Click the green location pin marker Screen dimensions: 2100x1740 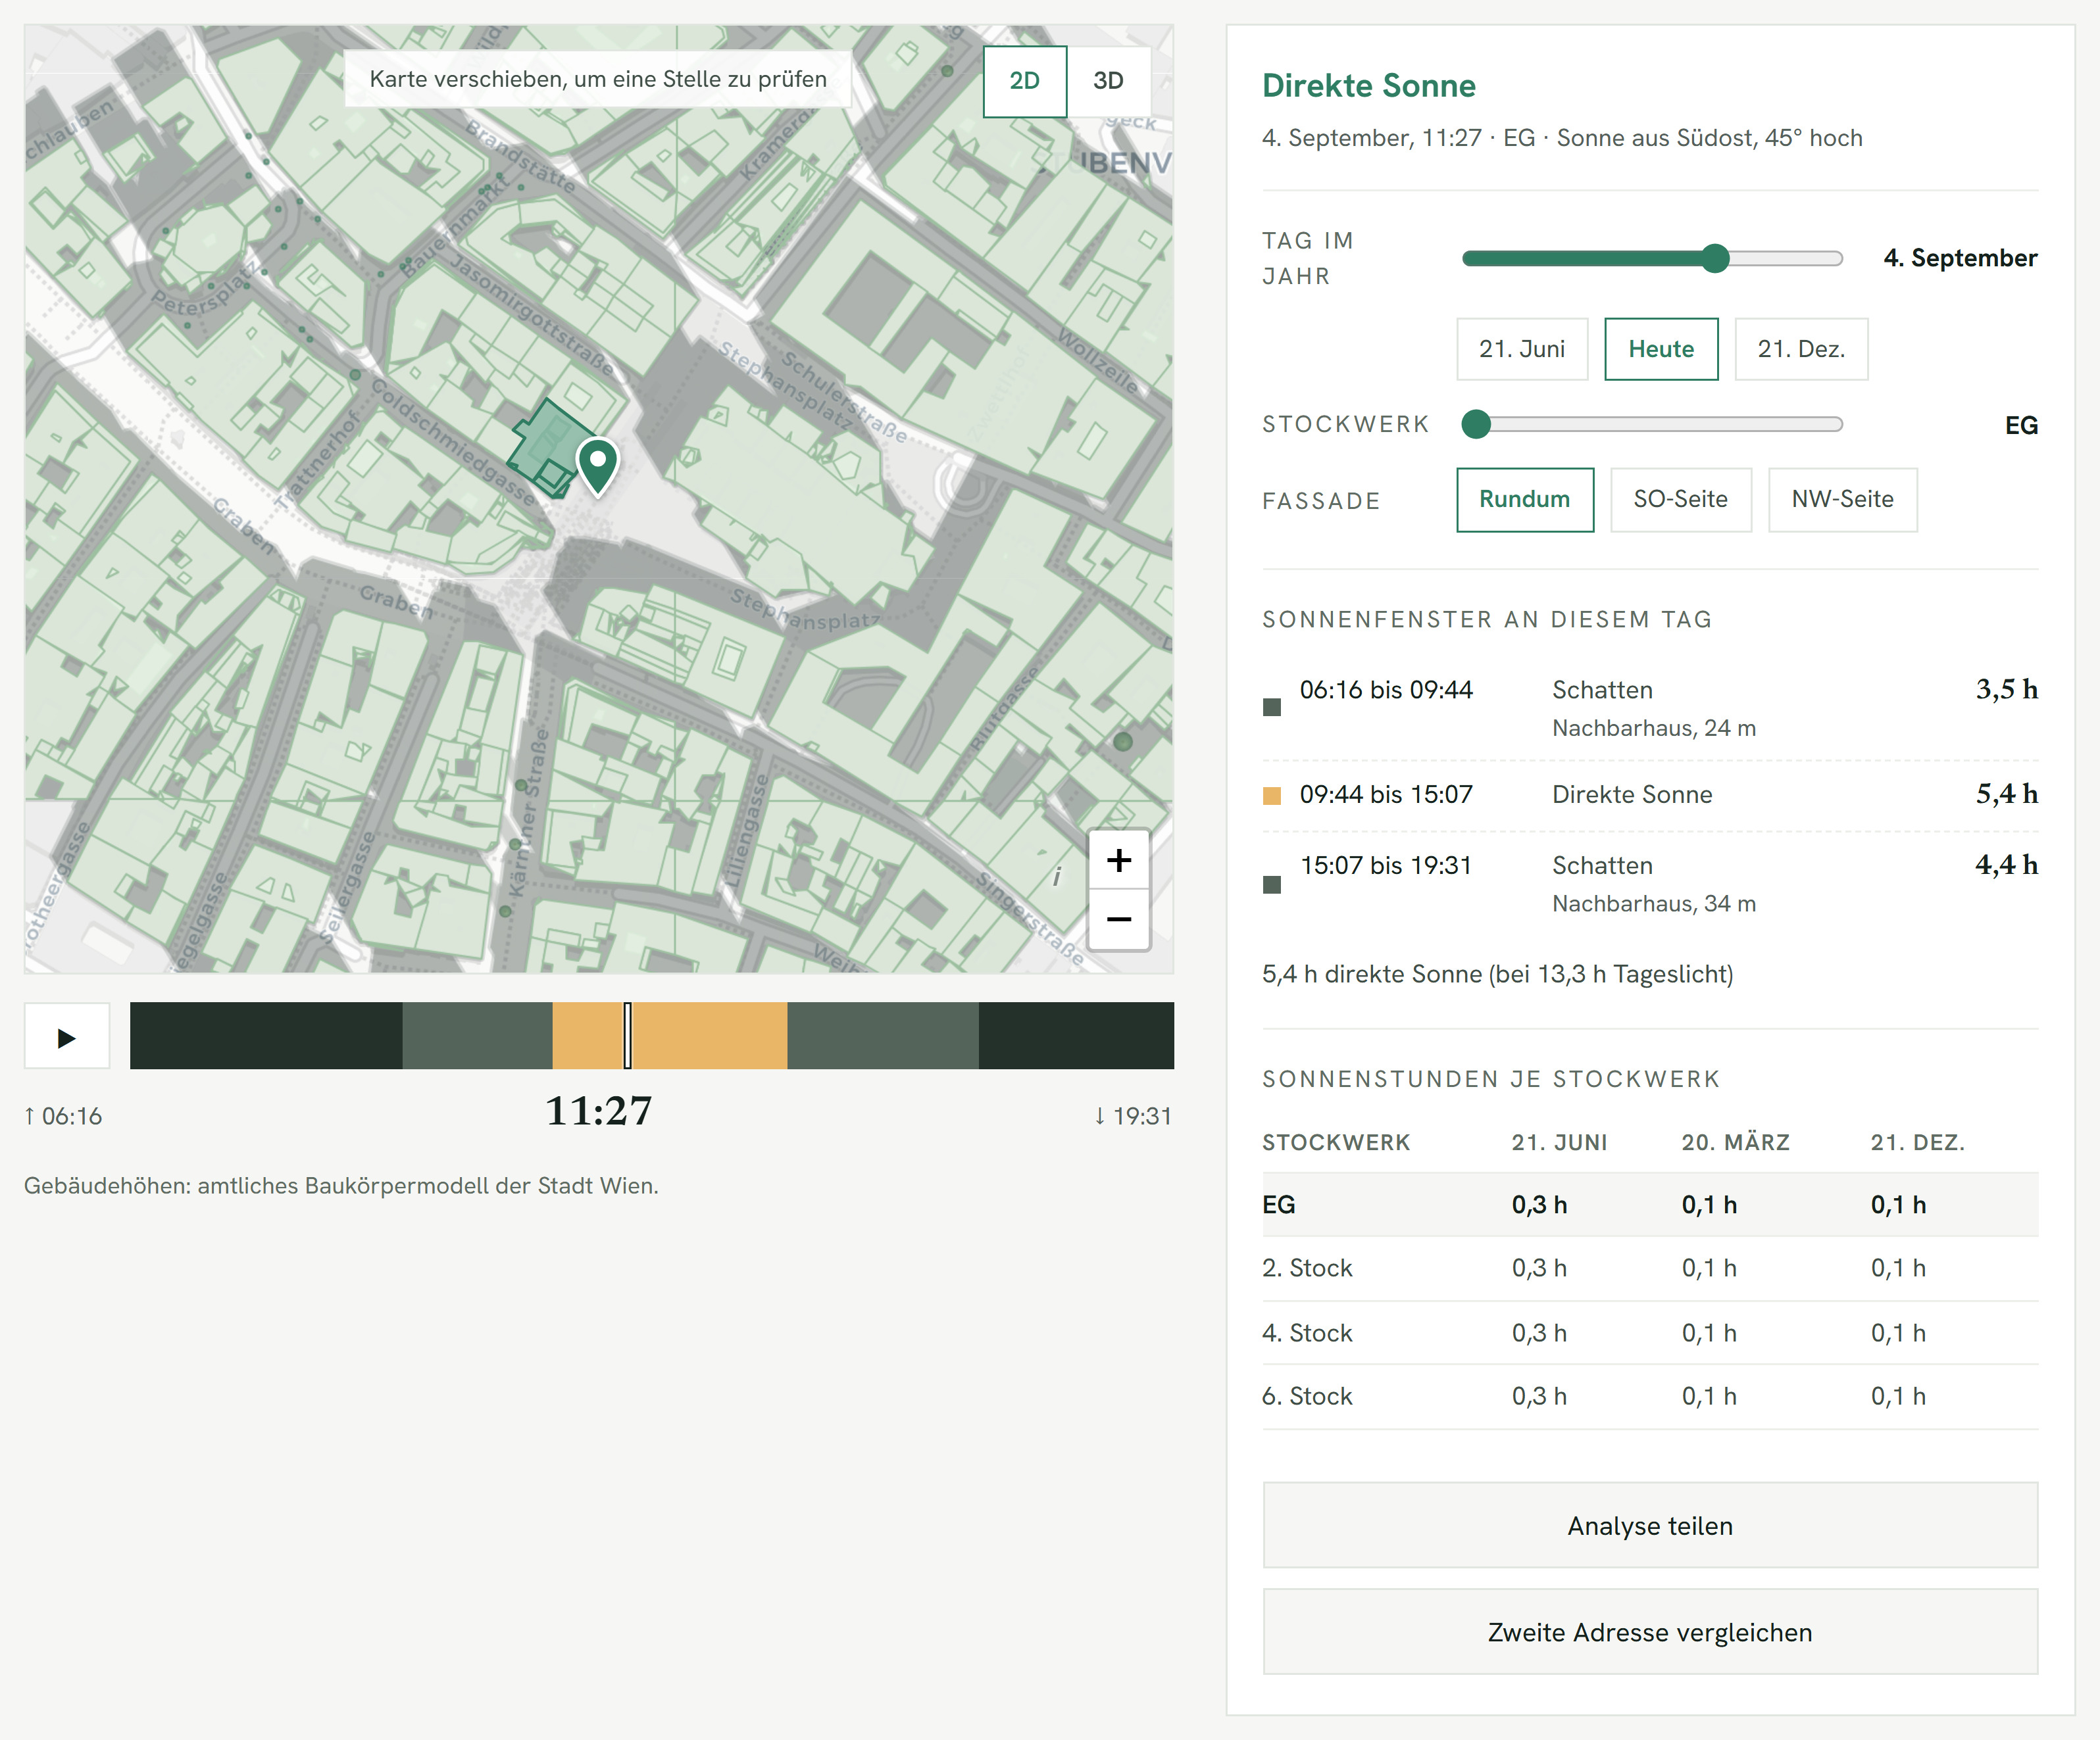click(598, 466)
